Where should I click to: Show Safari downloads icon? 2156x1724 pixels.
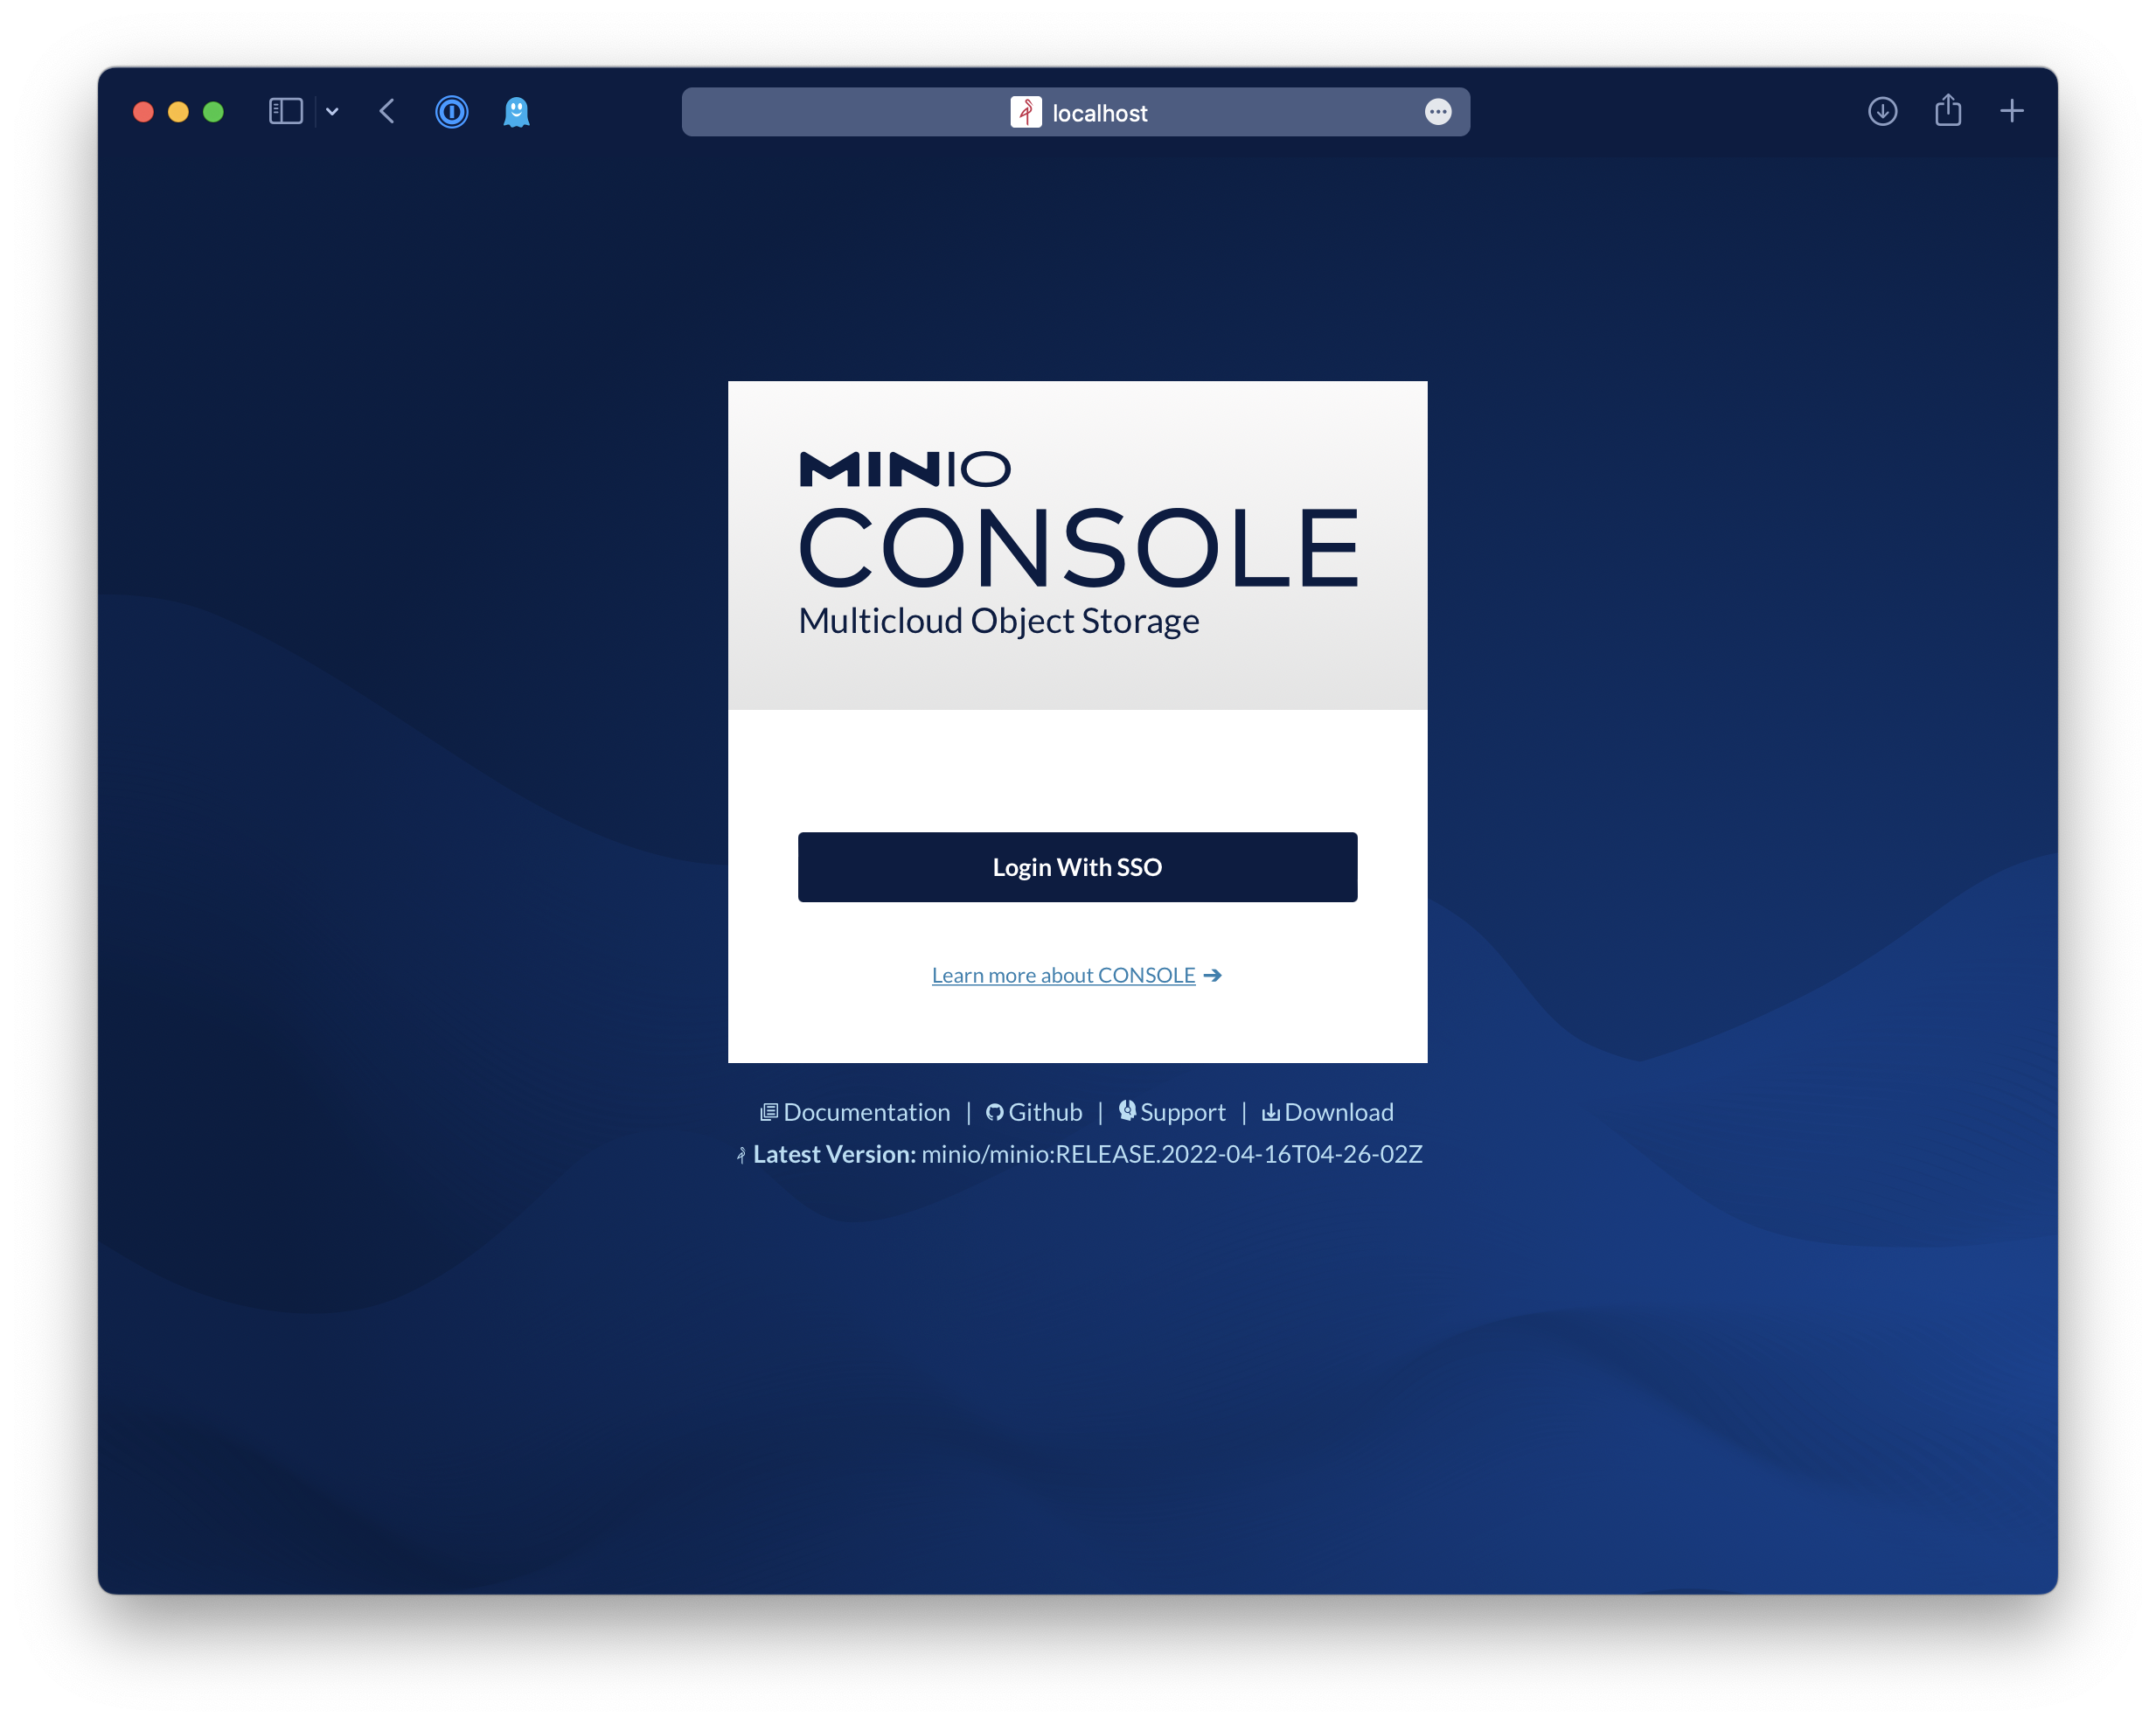1882,111
